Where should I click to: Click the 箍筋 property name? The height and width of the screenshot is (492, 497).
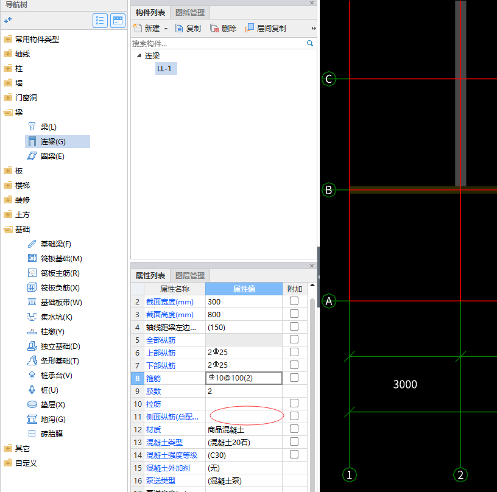point(153,378)
